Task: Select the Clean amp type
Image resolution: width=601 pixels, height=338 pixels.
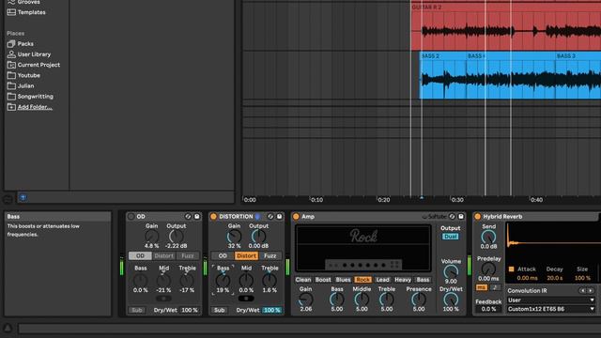Action: click(x=303, y=280)
